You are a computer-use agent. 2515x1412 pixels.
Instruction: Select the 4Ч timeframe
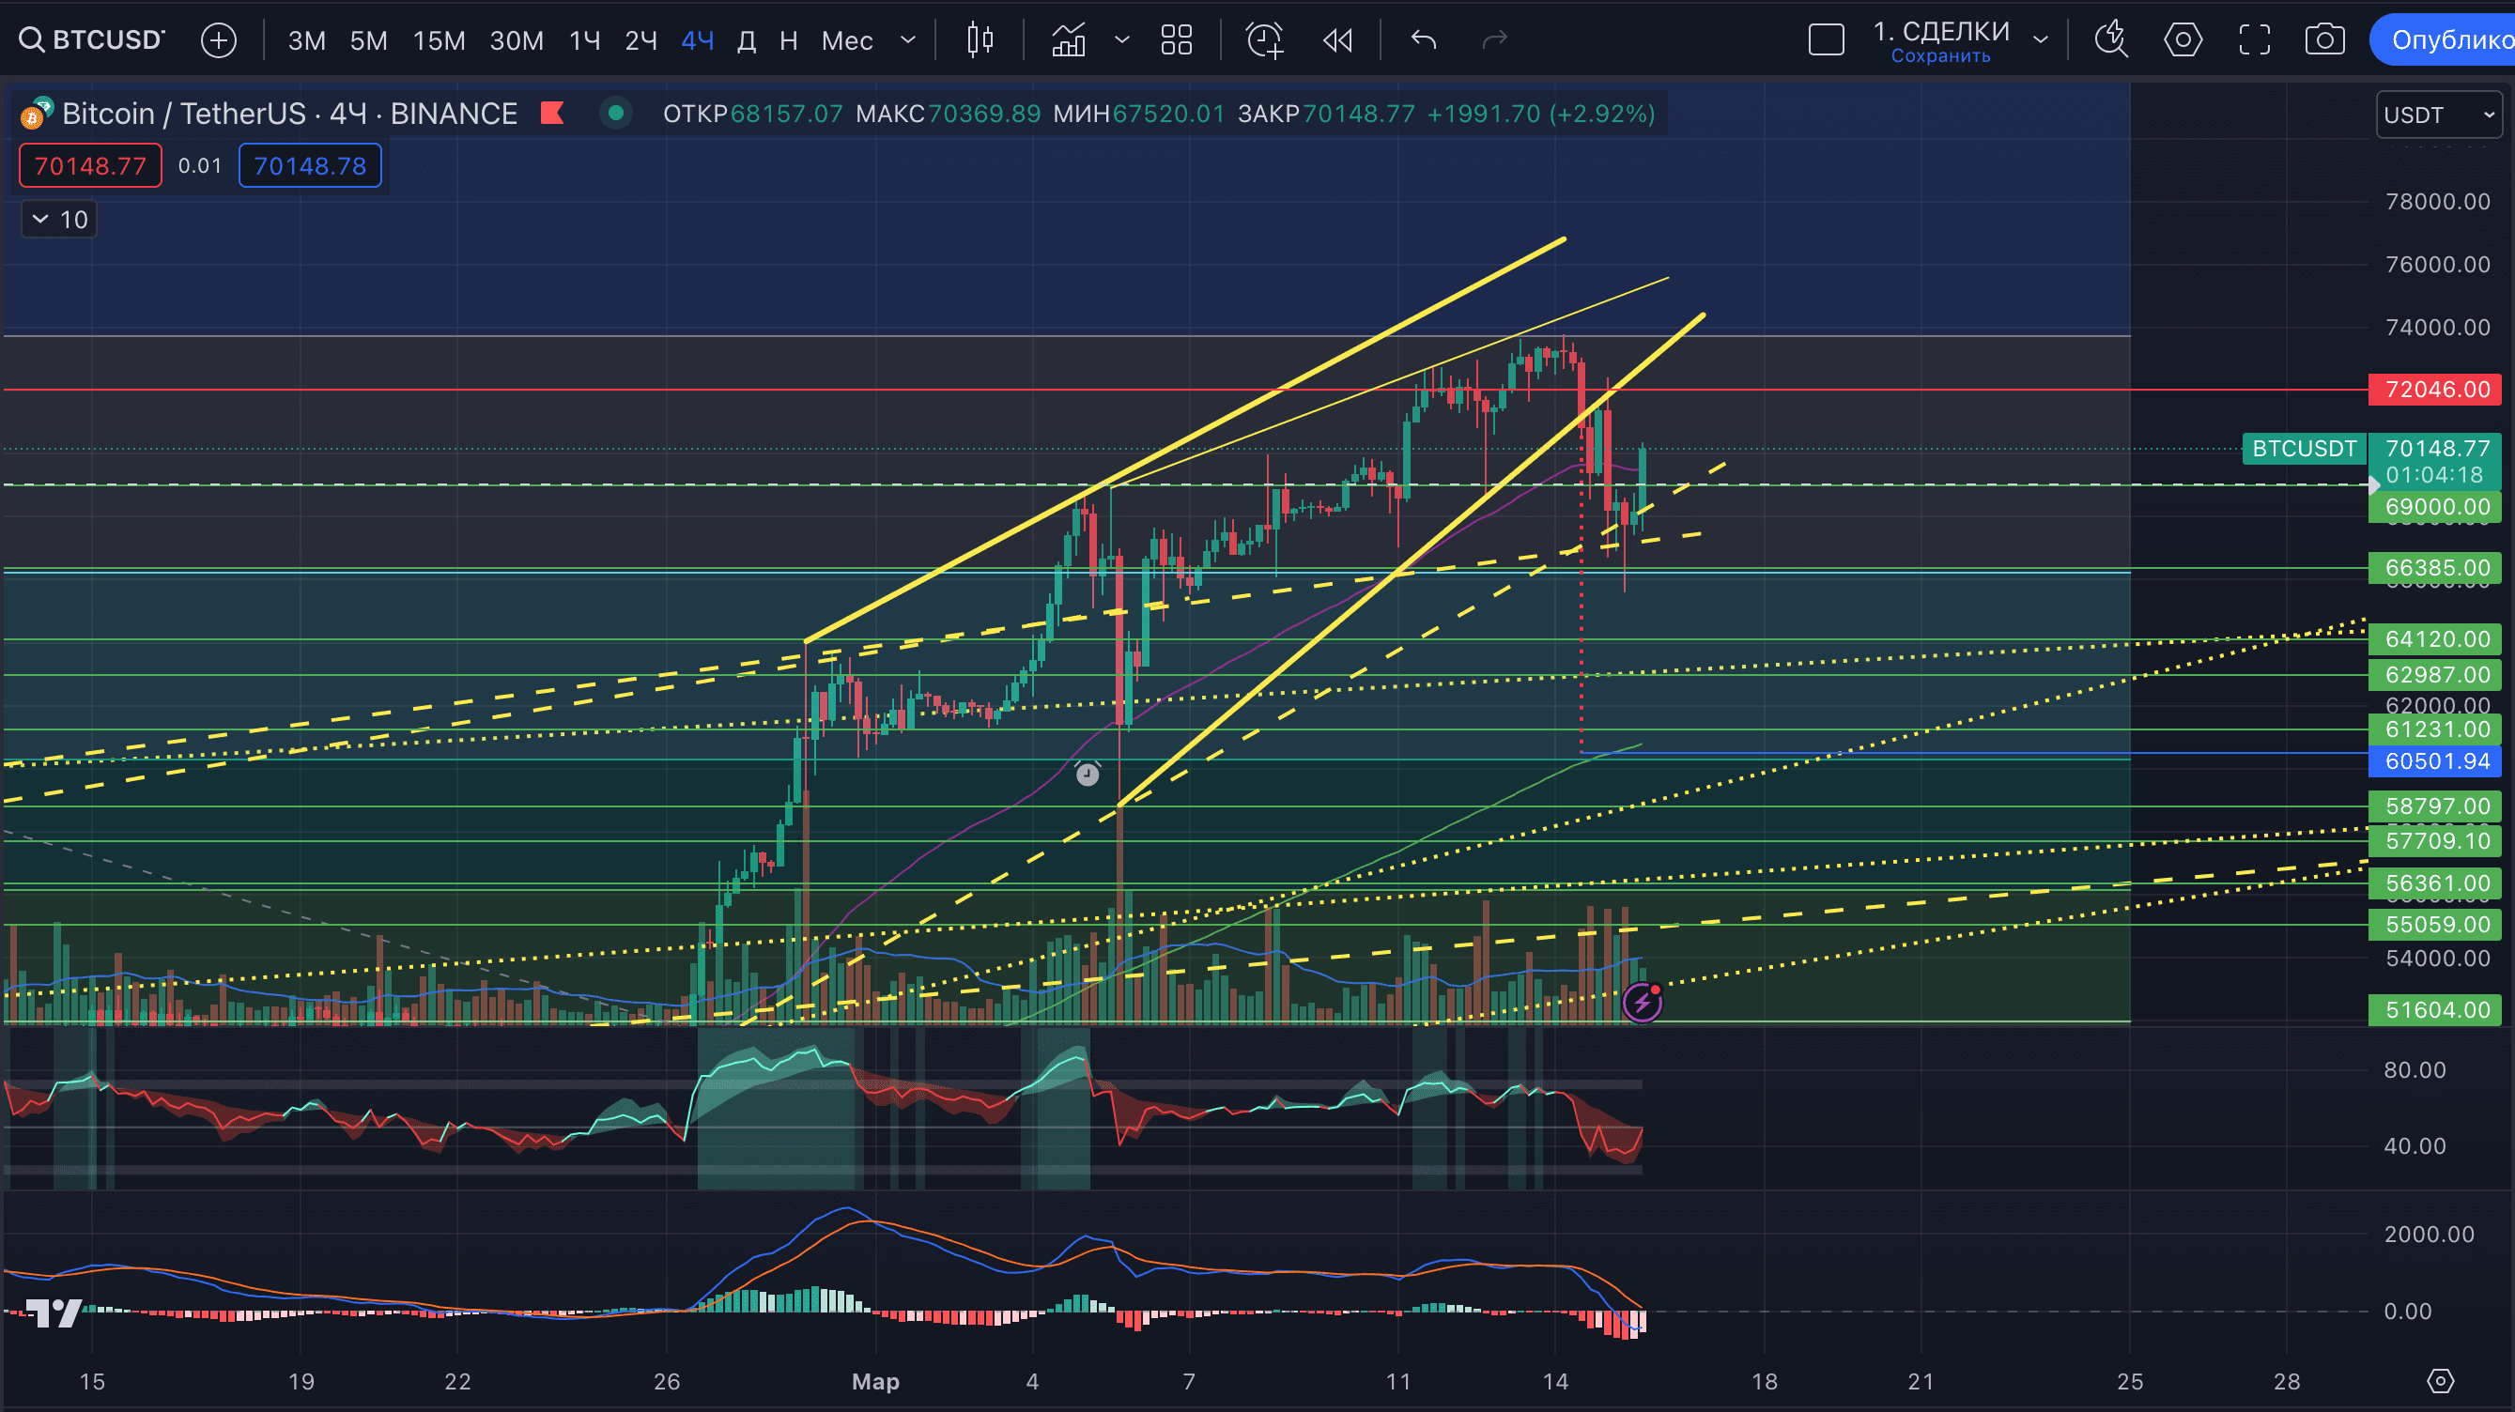pos(697,40)
